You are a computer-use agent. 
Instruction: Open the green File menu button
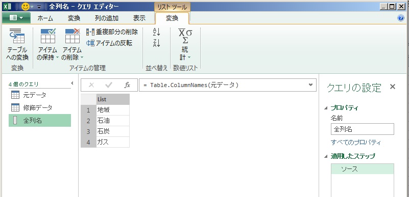click(16, 18)
